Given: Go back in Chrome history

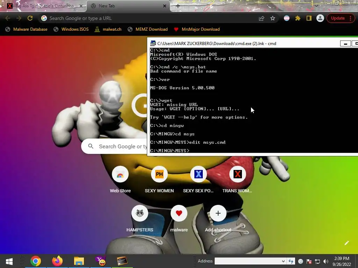Looking at the screenshot, I should tap(8, 18).
